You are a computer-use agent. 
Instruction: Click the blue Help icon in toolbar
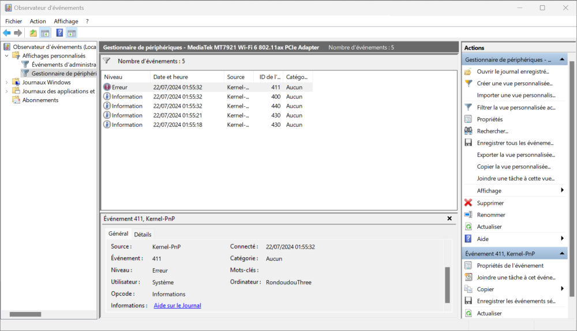coord(59,33)
